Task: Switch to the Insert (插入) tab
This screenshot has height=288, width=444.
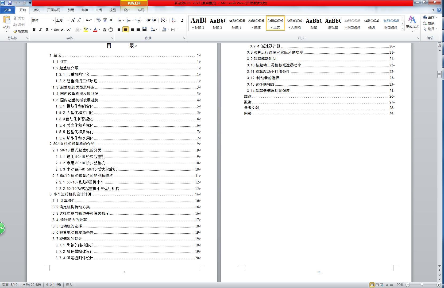Action: click(x=36, y=10)
